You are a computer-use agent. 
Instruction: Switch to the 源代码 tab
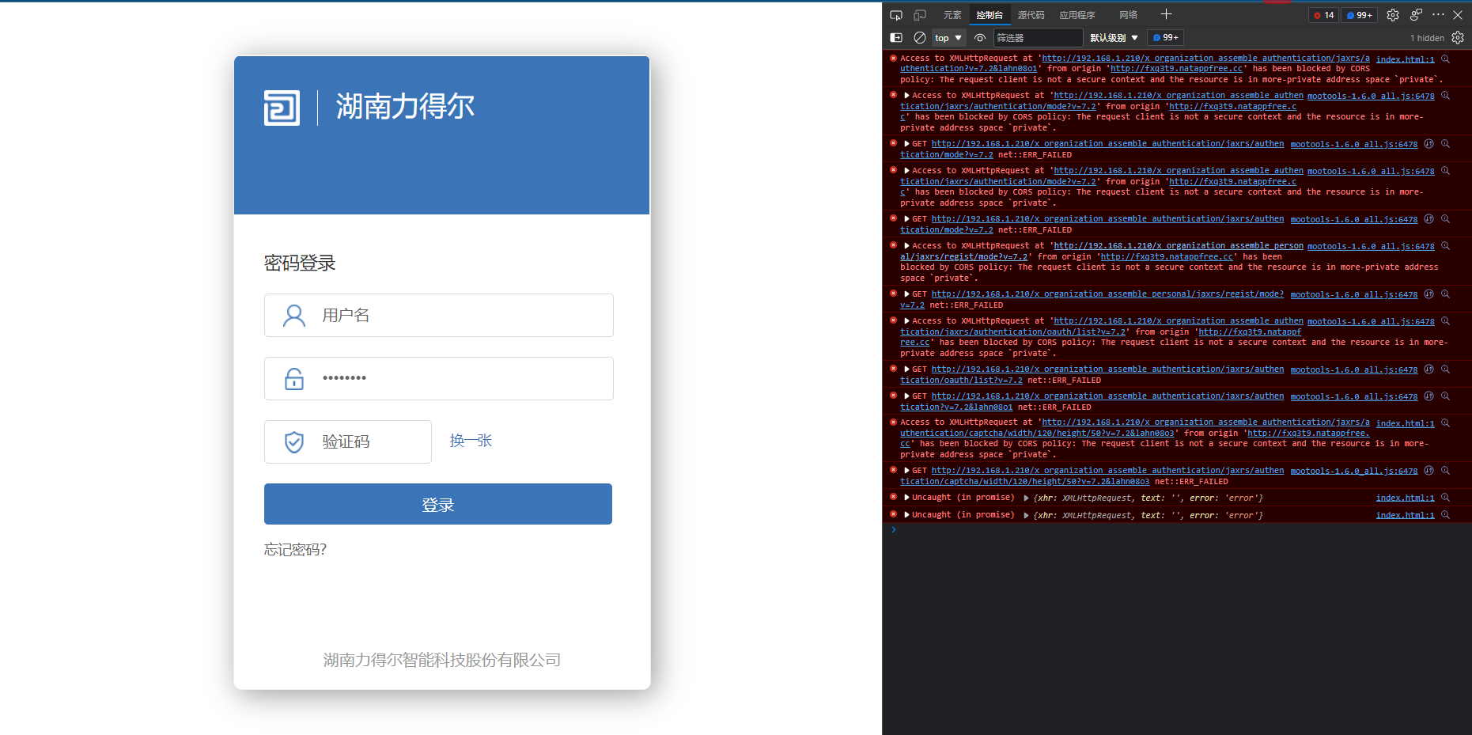coord(1031,15)
